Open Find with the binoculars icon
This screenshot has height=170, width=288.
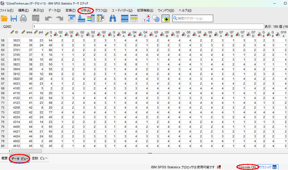click(113, 18)
